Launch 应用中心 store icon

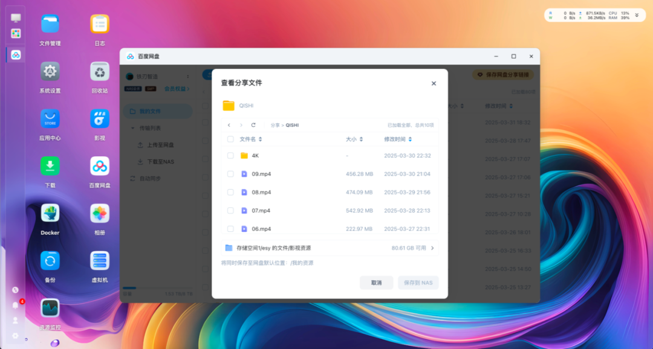(50, 119)
